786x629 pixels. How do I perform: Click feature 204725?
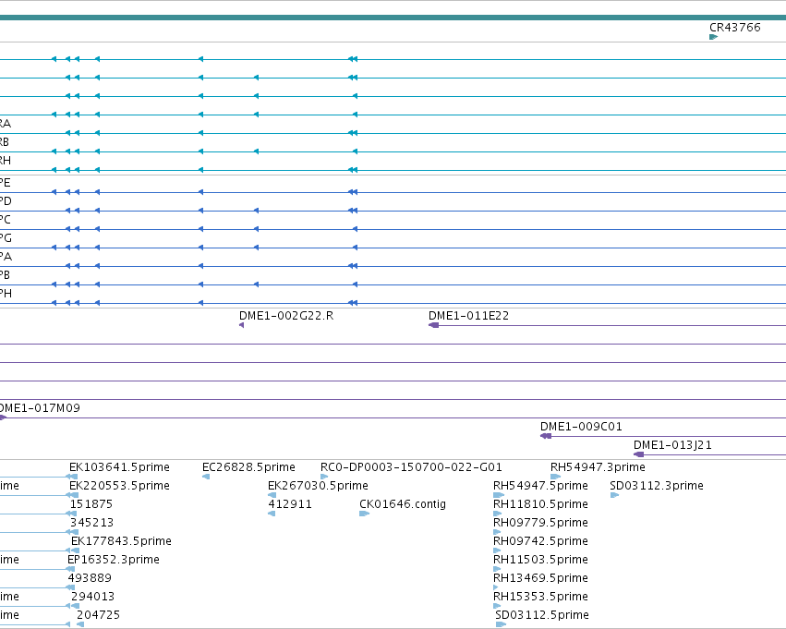click(x=98, y=615)
